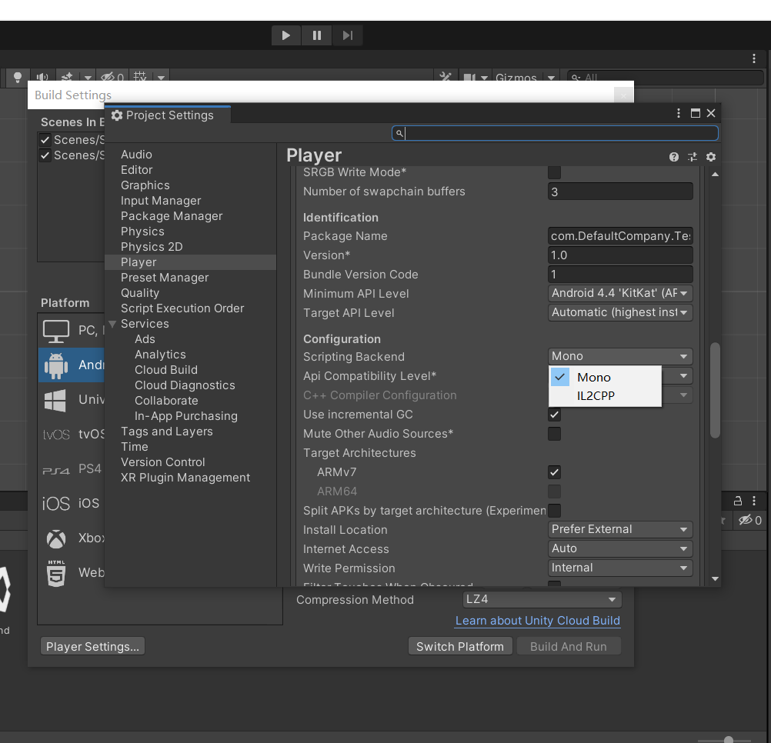Open the Player settings gear menu

(711, 157)
